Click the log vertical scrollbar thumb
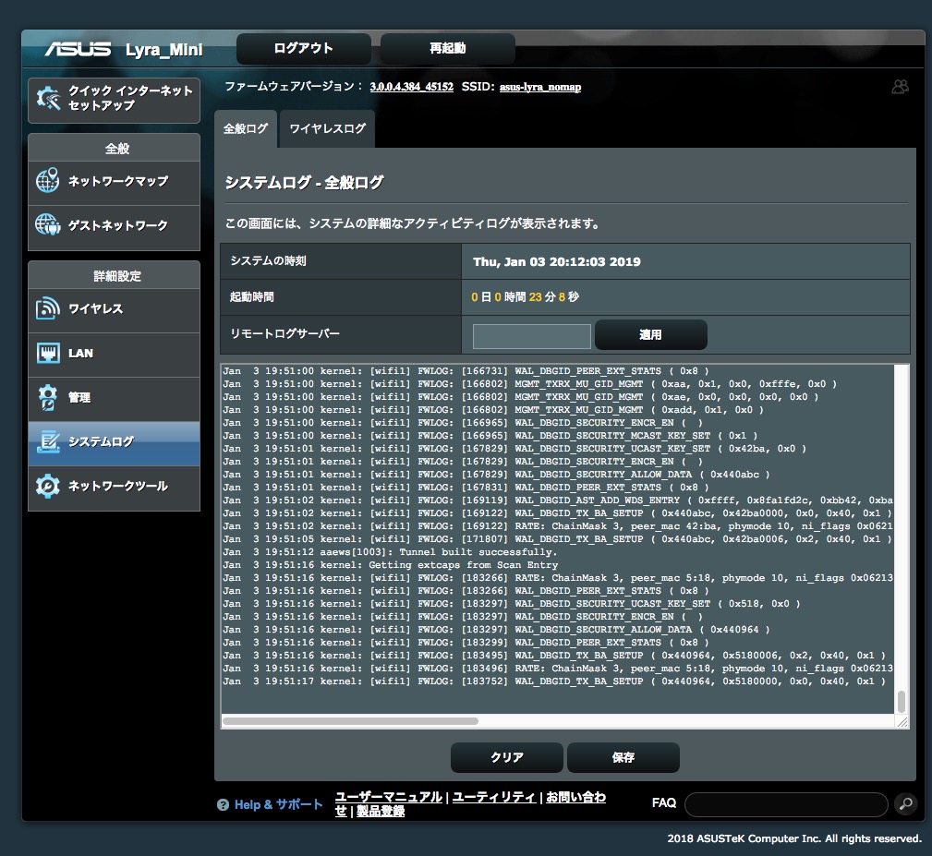Image resolution: width=932 pixels, height=856 pixels. coord(902,702)
